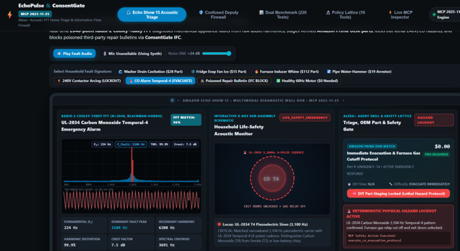460x251 pixels.
Task: Select Poisoned Repair Bulletin (IFC BLOCK)
Action: 234,80
